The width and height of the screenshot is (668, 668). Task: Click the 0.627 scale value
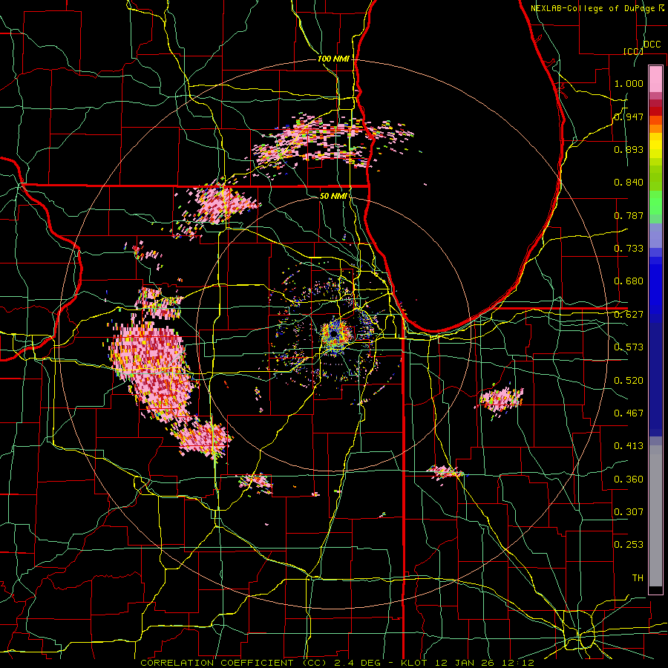[x=629, y=315]
